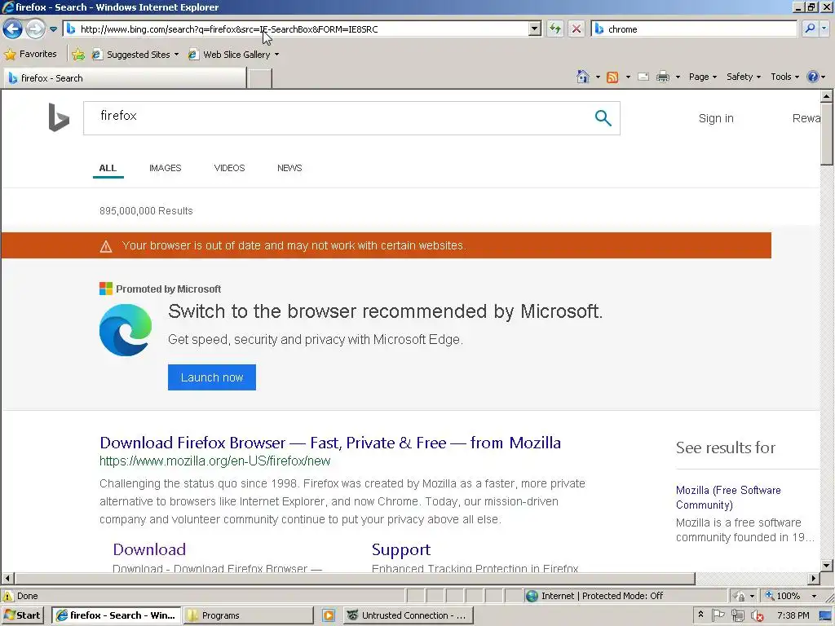Expand the Home button dropdown arrow

598,77
